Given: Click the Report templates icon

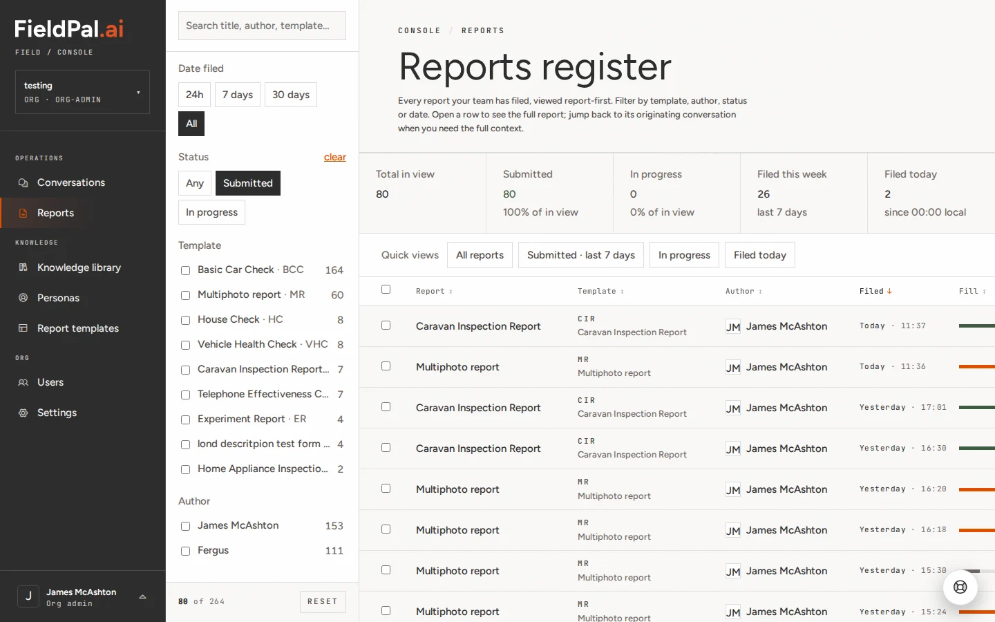Looking at the screenshot, I should 23,328.
